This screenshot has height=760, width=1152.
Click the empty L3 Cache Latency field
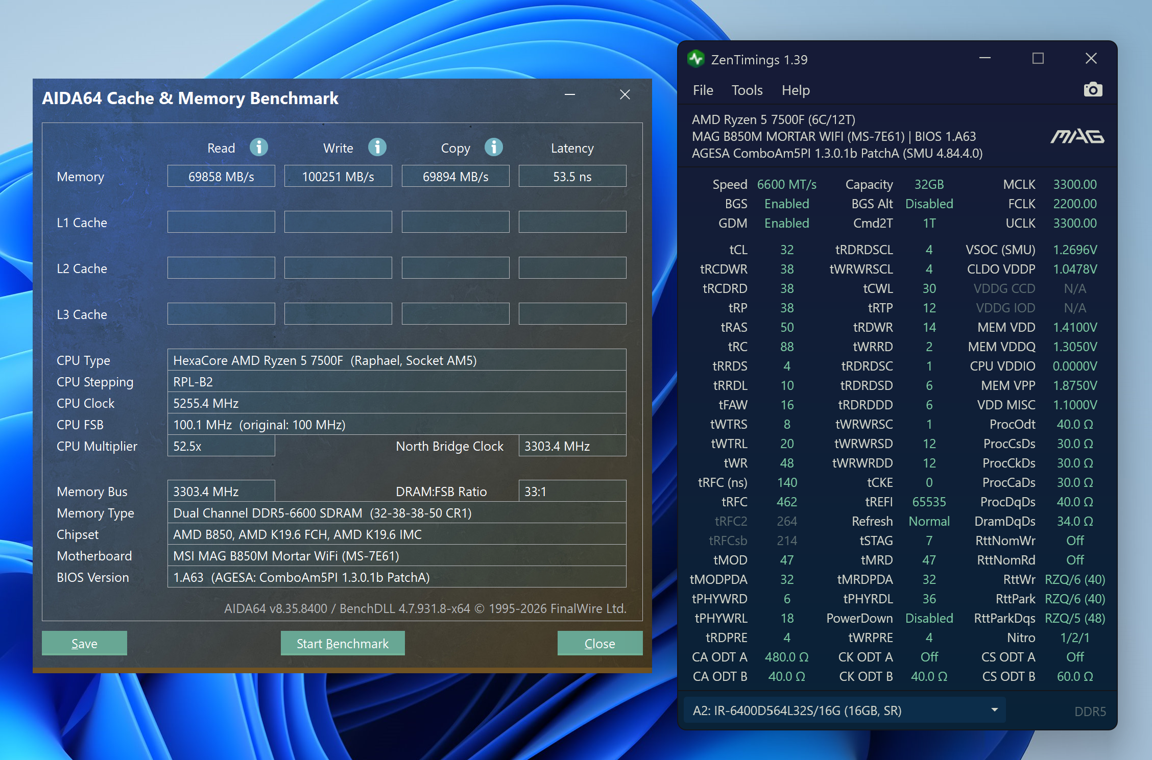pos(572,314)
